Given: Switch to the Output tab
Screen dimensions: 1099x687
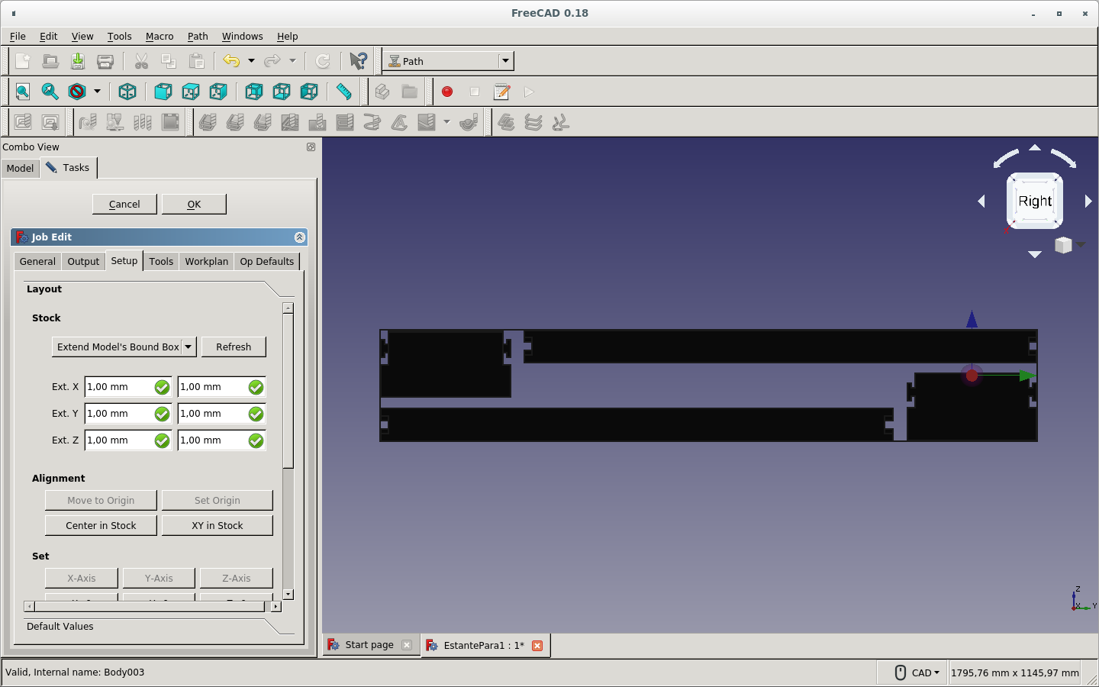Looking at the screenshot, I should pos(83,261).
